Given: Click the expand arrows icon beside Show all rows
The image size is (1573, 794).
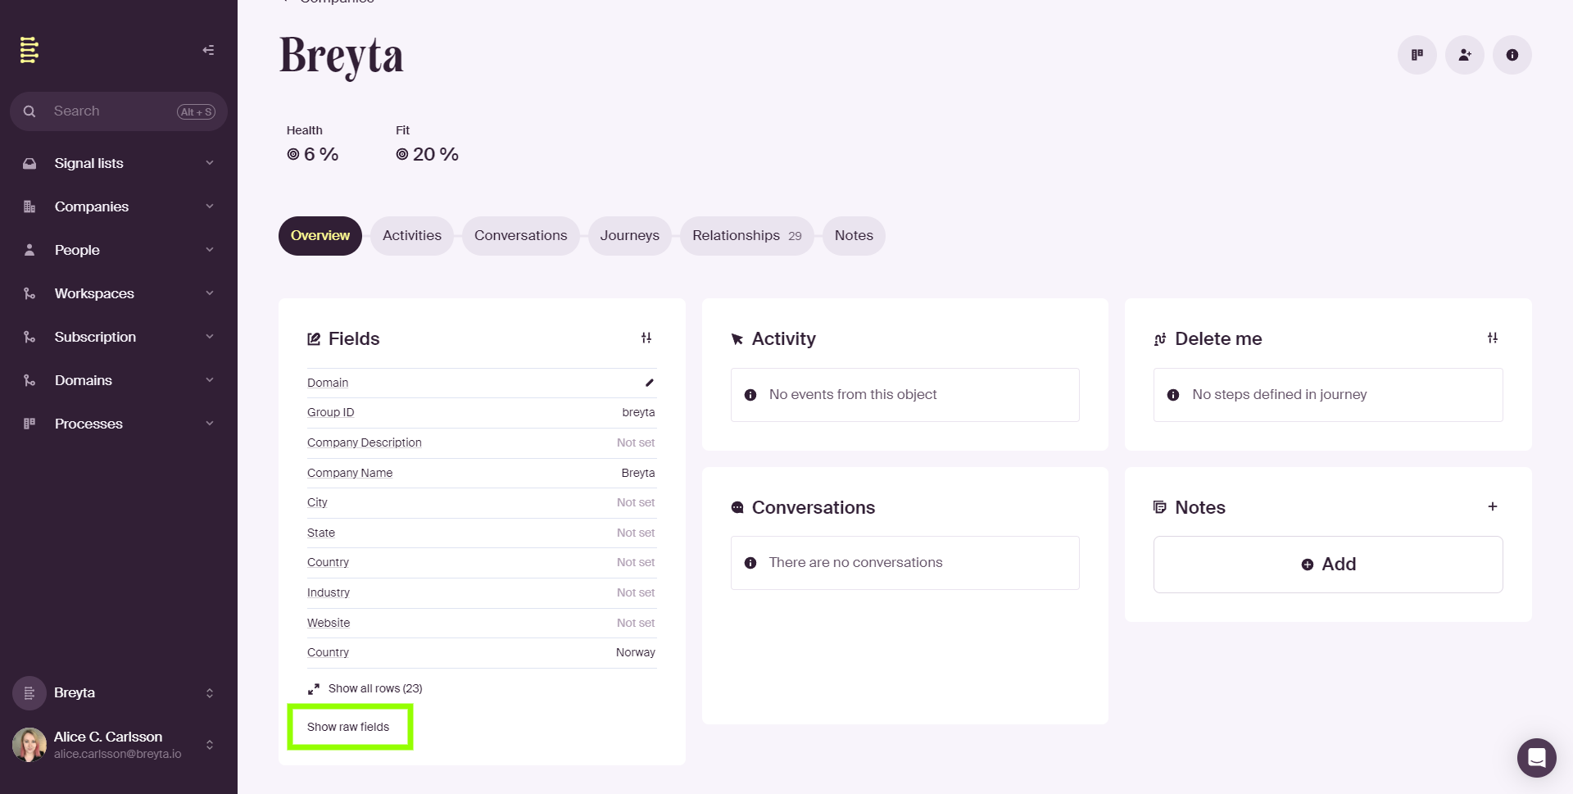Looking at the screenshot, I should point(314,689).
